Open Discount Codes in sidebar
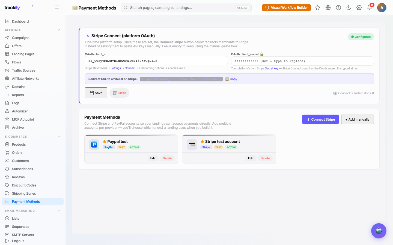 pos(32,185)
